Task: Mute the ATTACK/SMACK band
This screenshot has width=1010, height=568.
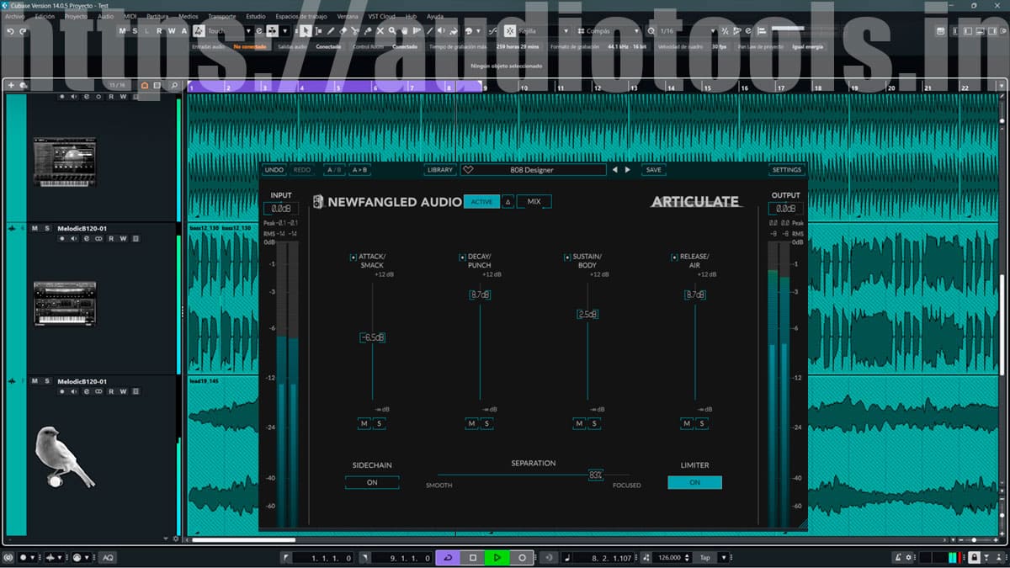Action: coord(364,423)
